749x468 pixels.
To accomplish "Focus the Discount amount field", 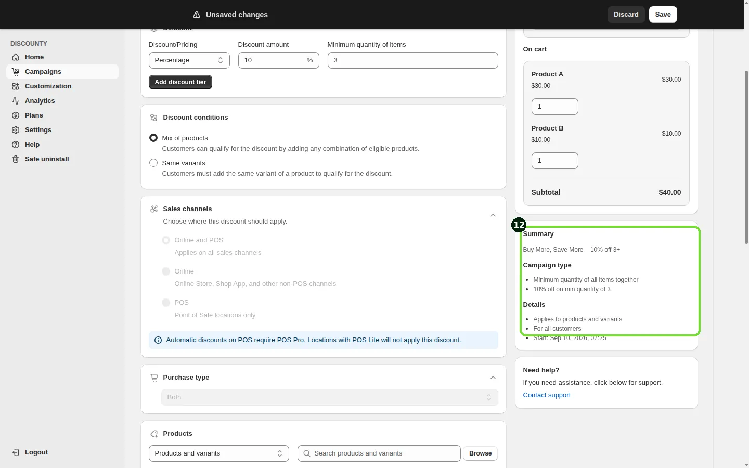I will coord(279,60).
